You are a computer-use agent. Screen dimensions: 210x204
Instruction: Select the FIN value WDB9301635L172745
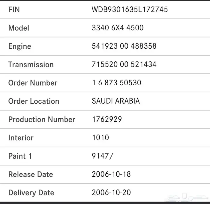130,10
